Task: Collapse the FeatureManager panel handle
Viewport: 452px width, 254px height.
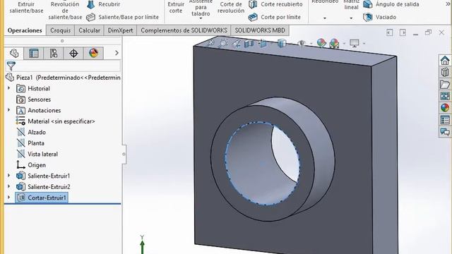Action: (124, 154)
